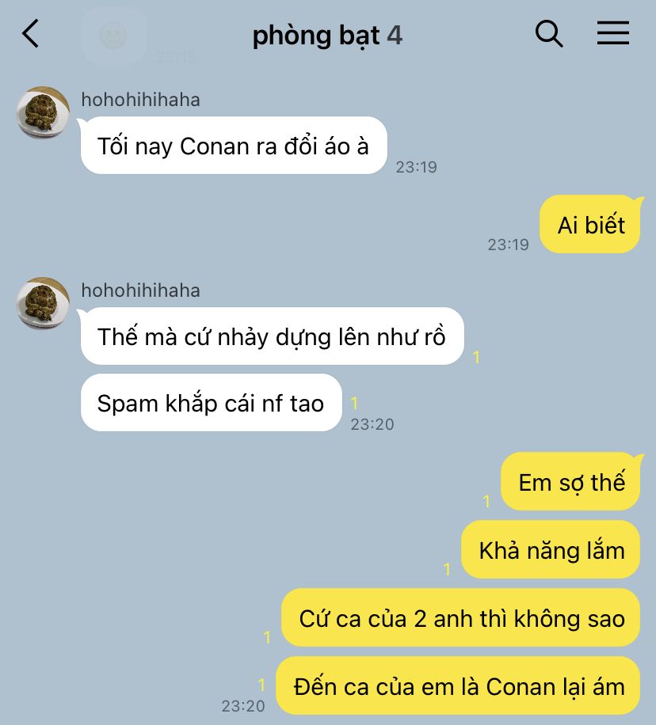Select the yellow Ai biết message bubble
Image resolution: width=656 pixels, height=725 pixels.
click(590, 225)
